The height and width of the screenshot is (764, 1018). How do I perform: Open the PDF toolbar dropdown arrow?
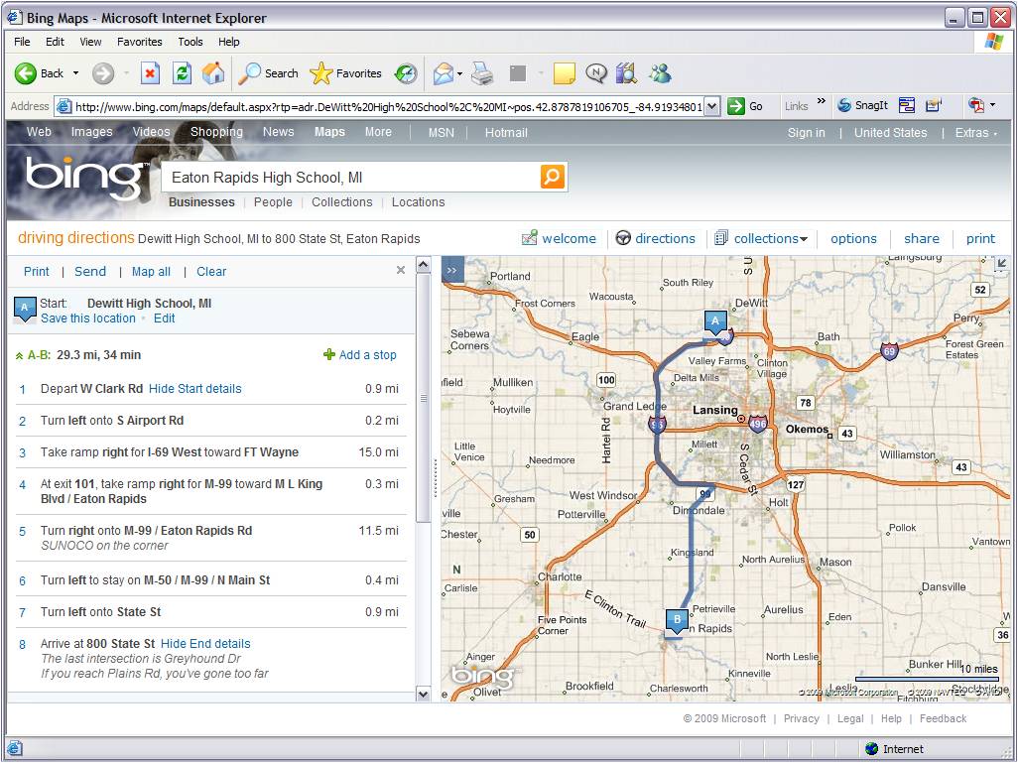pos(992,105)
